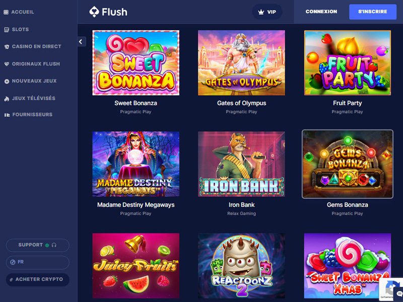Viewport: 403px width, 302px height.
Task: Open the Gates of Olympus thumbnail
Action: (241, 62)
